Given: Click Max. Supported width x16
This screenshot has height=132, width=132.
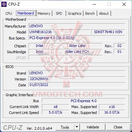Looking at the screenshot, I should (x=112, y=107).
